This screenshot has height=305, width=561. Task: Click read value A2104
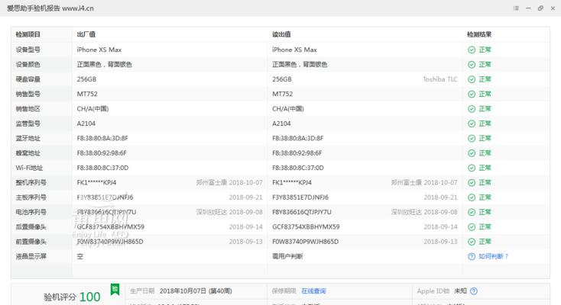[x=281, y=124]
